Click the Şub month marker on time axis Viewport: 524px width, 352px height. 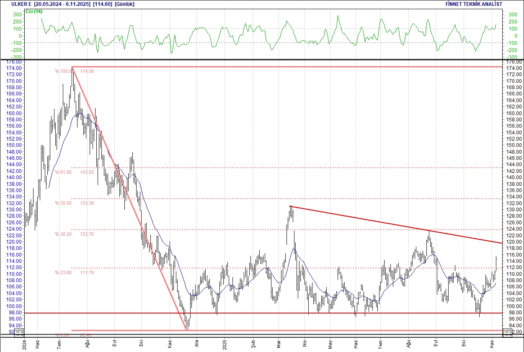click(253, 343)
